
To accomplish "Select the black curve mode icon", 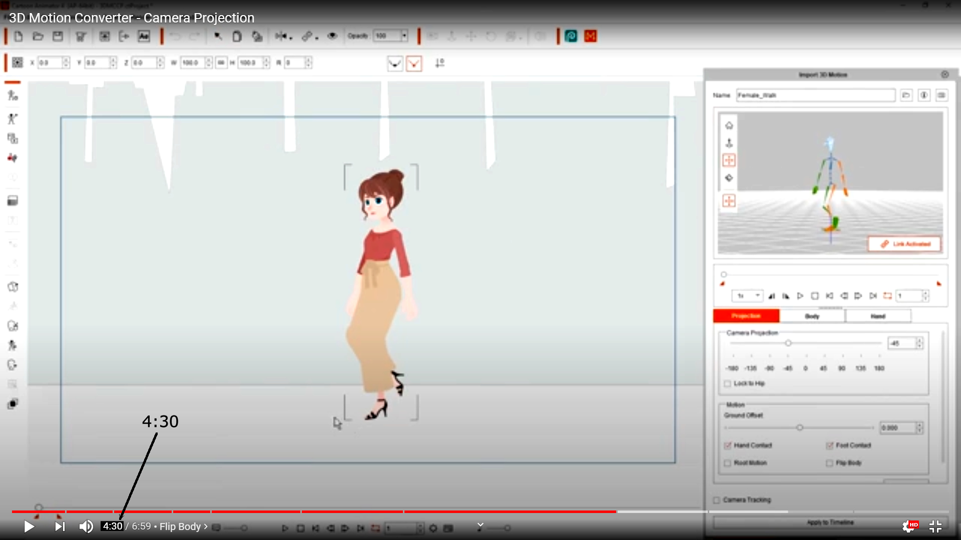I will click(x=395, y=63).
